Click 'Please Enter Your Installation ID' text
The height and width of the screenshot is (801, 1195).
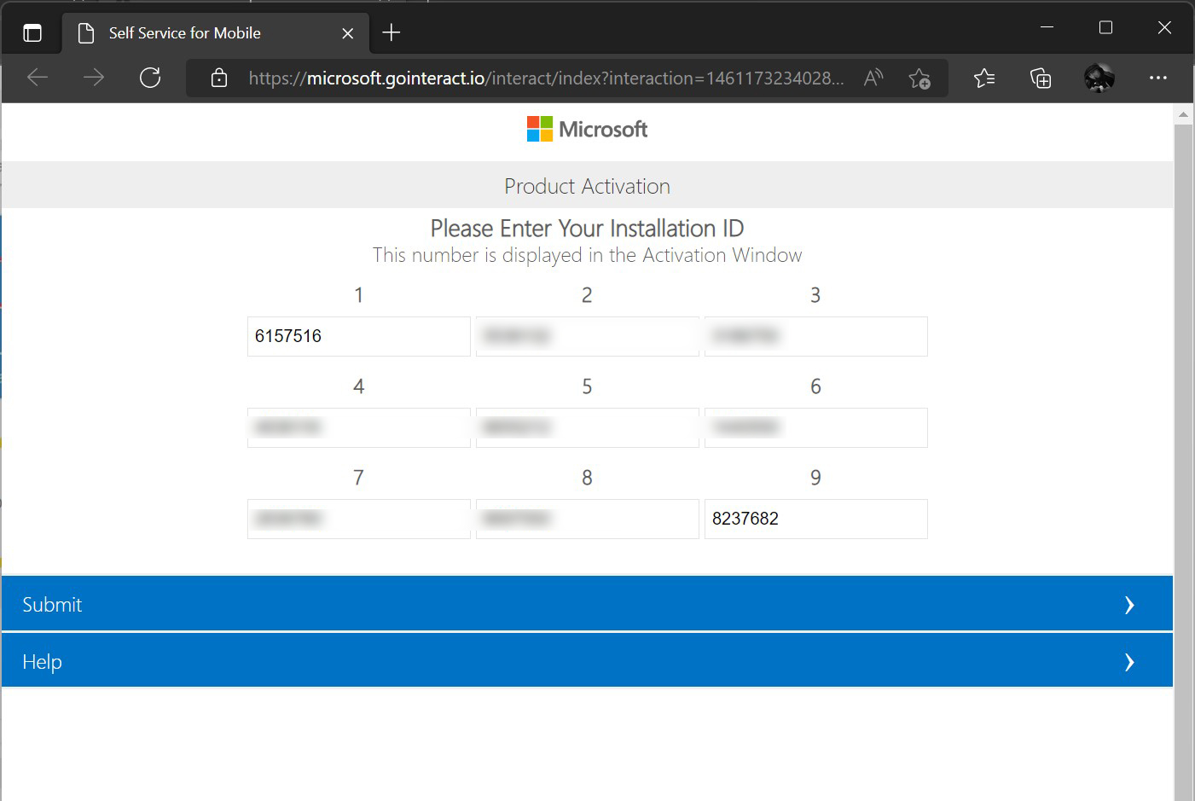click(587, 229)
